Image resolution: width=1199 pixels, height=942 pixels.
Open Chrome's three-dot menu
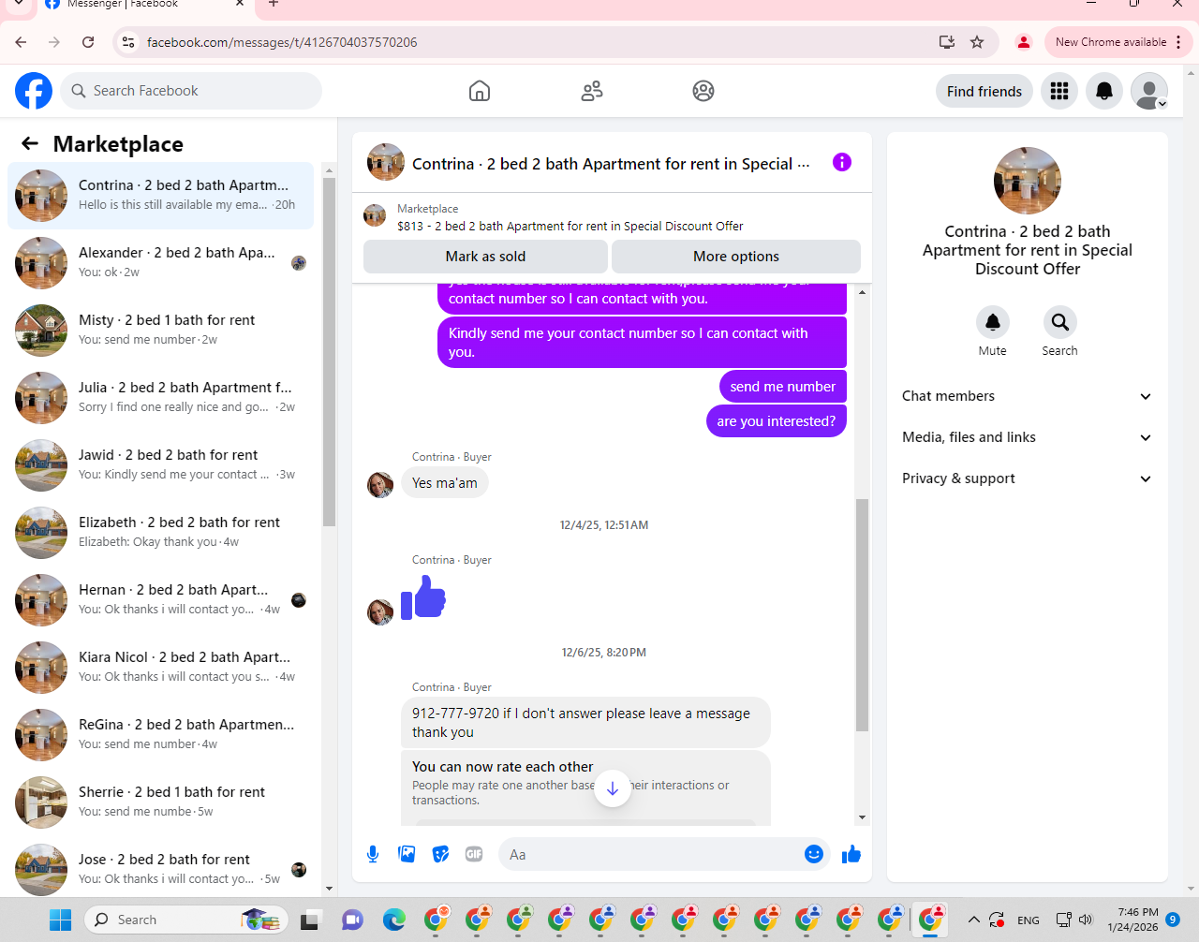[1178, 42]
